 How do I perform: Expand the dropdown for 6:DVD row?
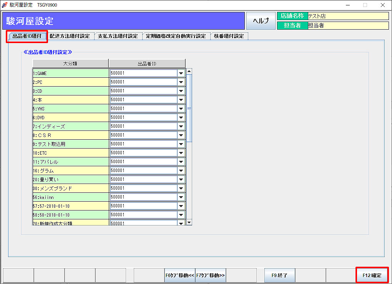coord(181,117)
